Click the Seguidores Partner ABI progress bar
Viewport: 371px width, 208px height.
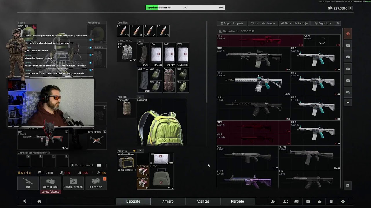point(185,8)
